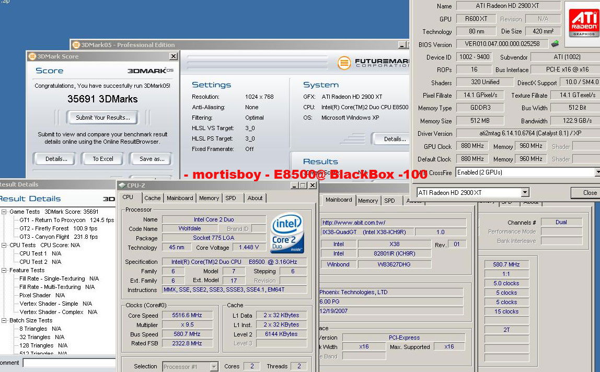Select the 8 Triangles row
The width and height of the screenshot is (600, 372).
pyautogui.click(x=40, y=329)
